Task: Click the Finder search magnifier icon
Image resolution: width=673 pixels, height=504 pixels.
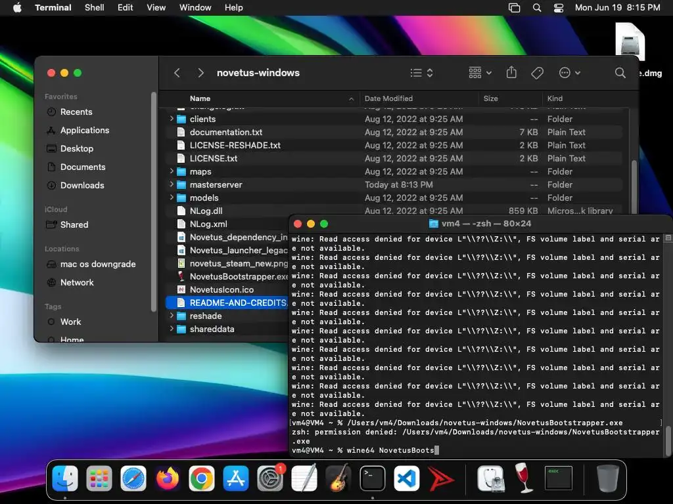Action: click(x=620, y=73)
